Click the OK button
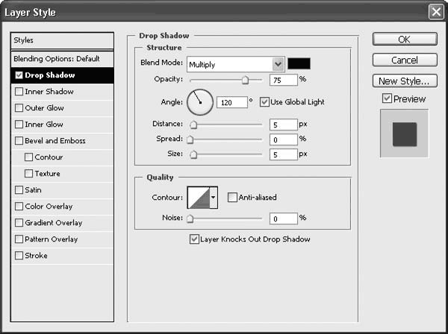The height and width of the screenshot is (334, 448). click(x=404, y=39)
